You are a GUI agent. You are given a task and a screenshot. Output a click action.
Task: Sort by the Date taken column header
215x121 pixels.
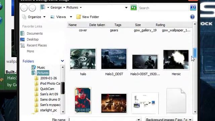pos(97,25)
